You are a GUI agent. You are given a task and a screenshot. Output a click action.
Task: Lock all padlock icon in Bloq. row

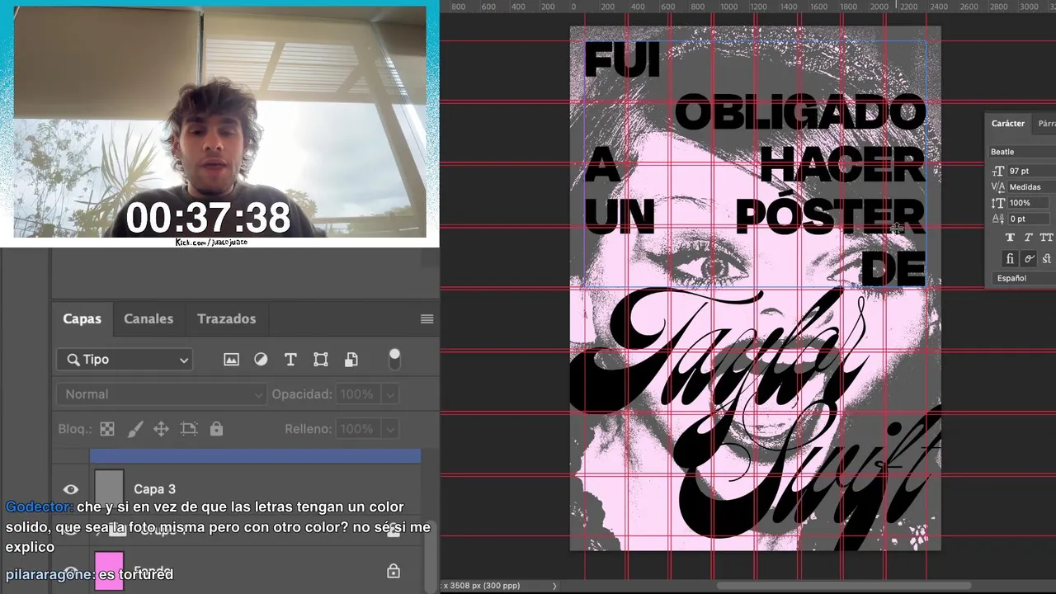(x=216, y=429)
